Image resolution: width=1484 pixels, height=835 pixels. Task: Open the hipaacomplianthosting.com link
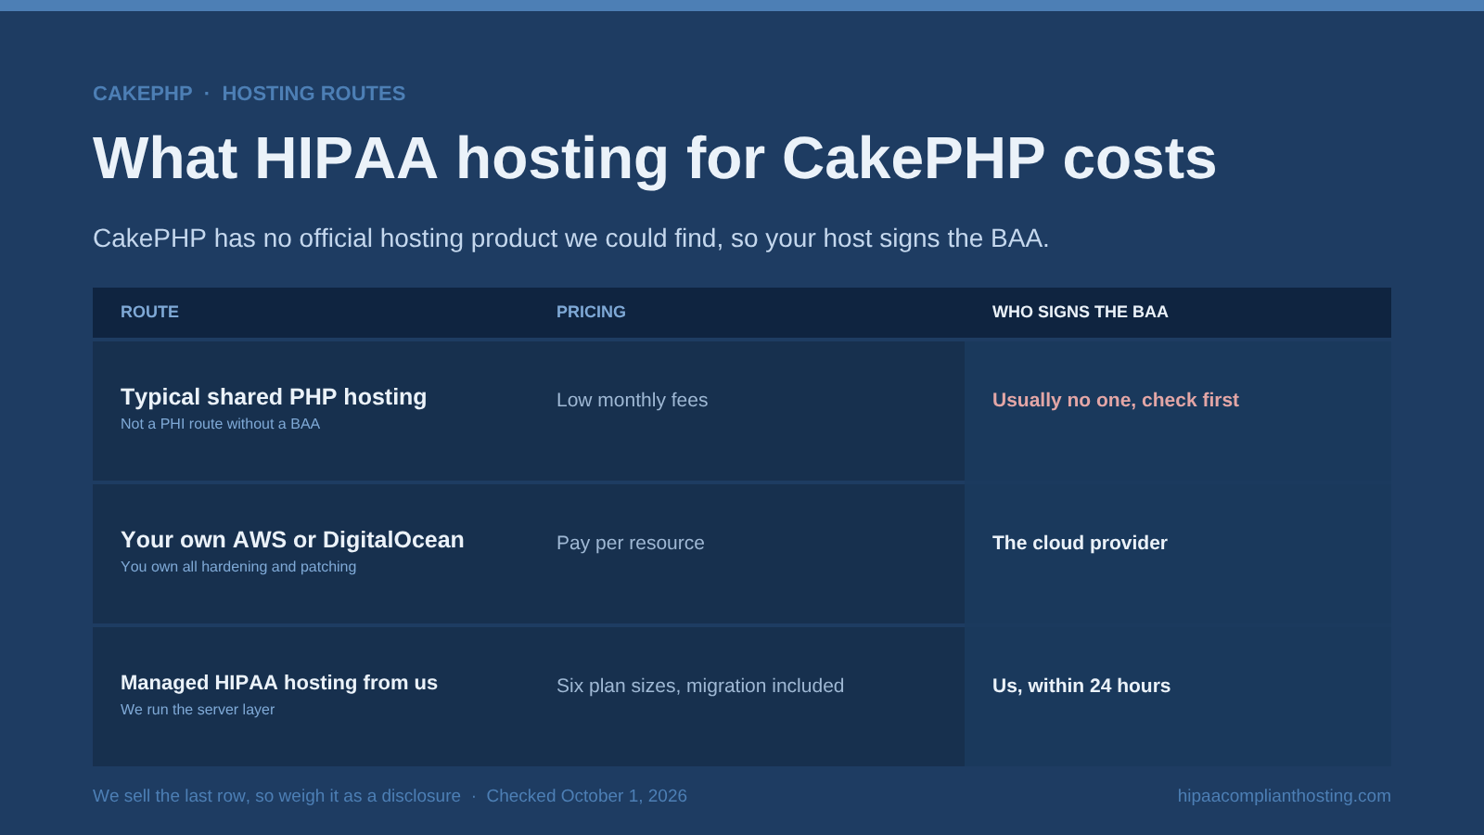[1285, 796]
